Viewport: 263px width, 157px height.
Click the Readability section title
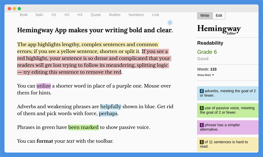210,43
